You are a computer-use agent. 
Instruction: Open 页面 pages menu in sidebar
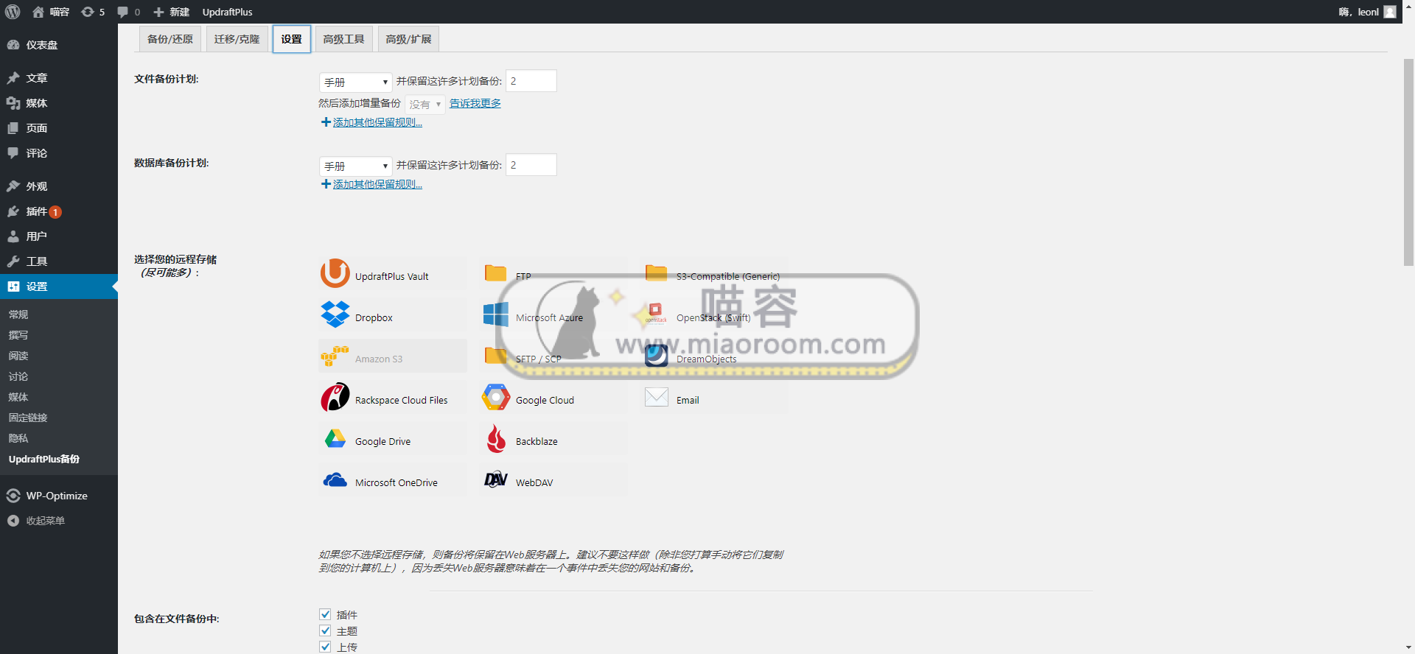[59, 127]
